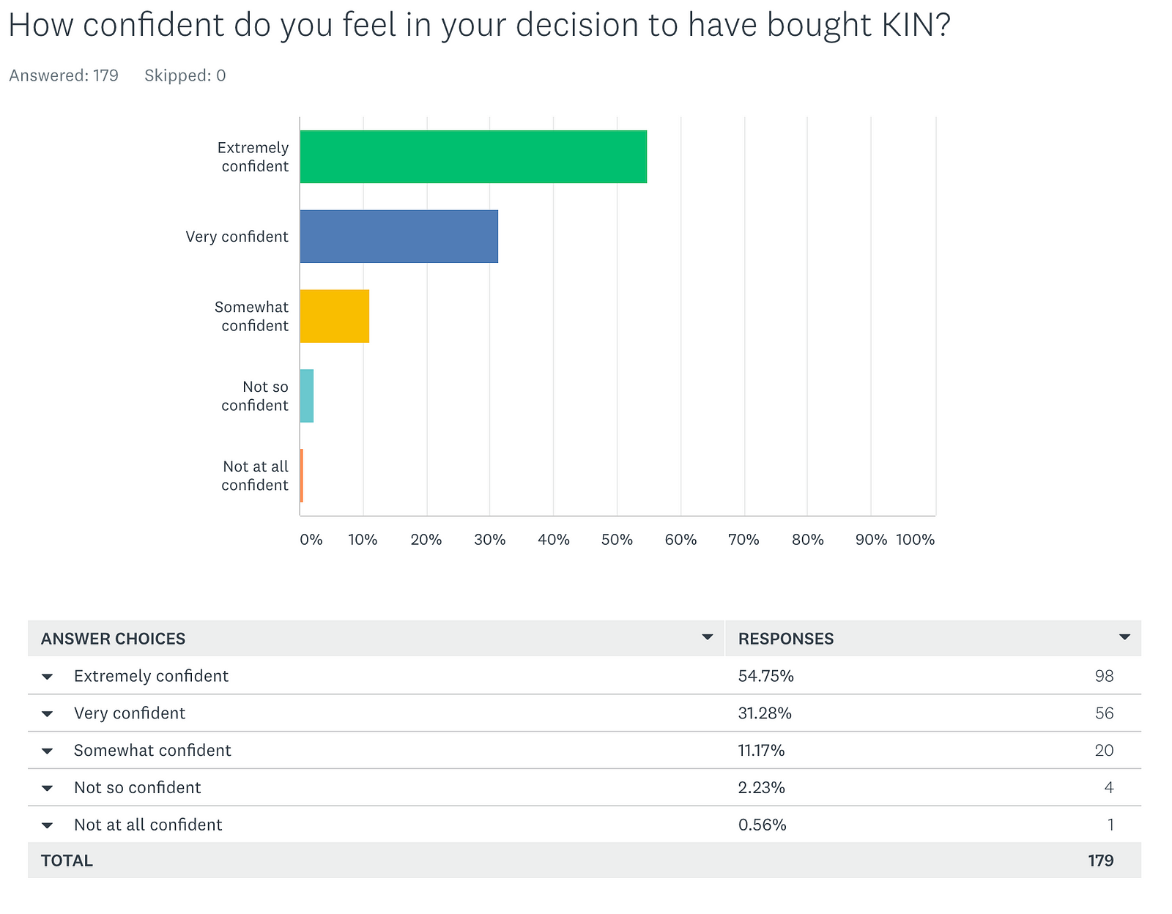This screenshot has height=914, width=1172.
Task: Click the 54.75% response percentage
Action: (765, 676)
